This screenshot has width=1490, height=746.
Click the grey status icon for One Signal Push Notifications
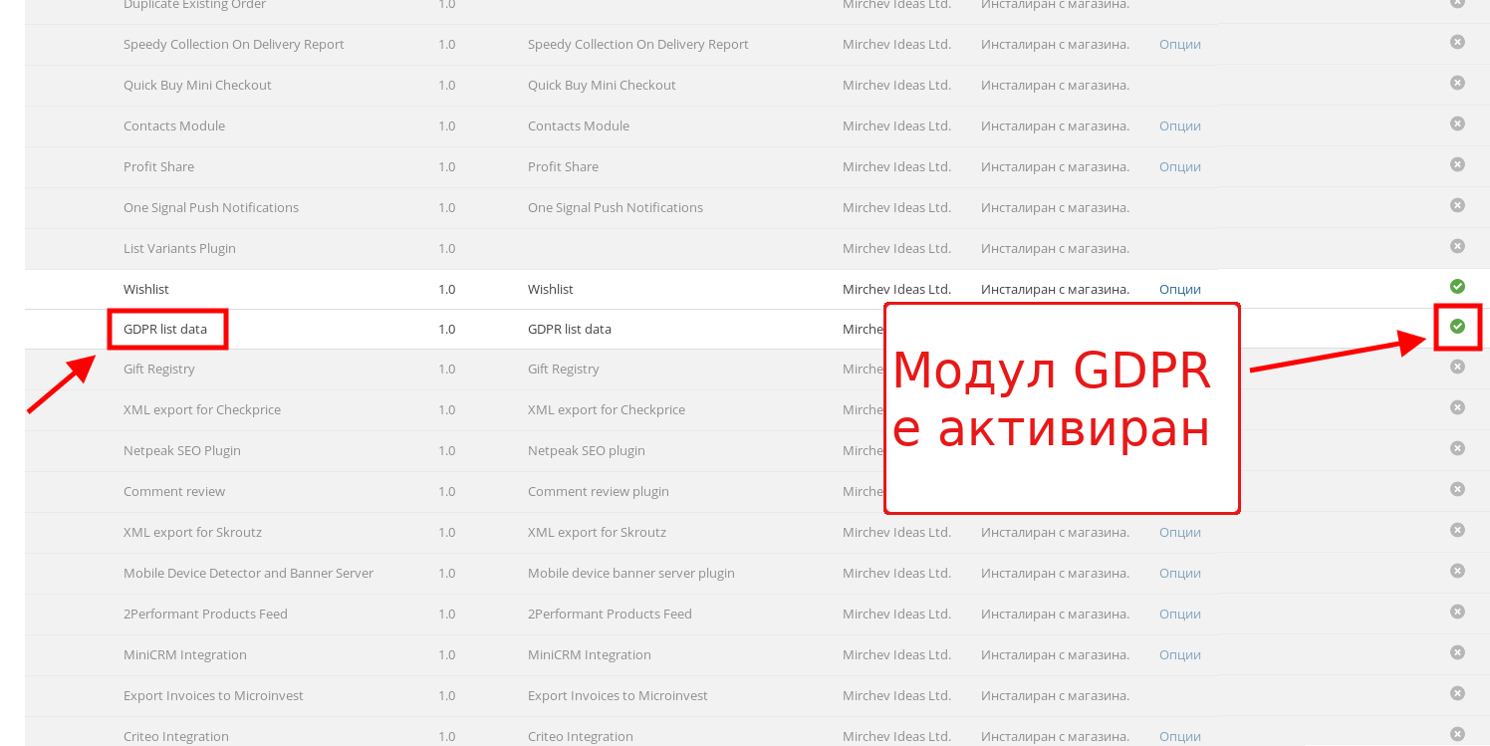(x=1457, y=205)
